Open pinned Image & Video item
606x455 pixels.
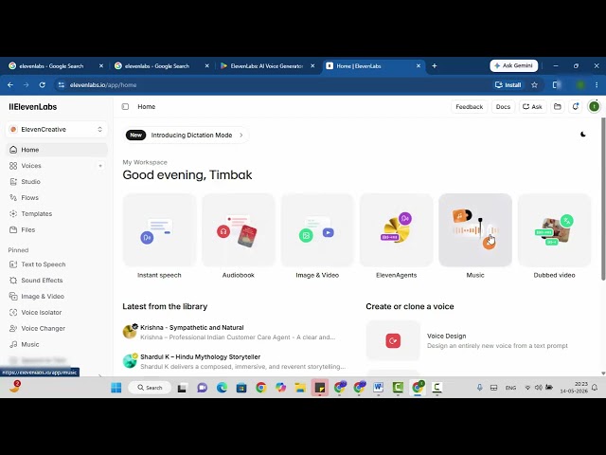(57, 297)
